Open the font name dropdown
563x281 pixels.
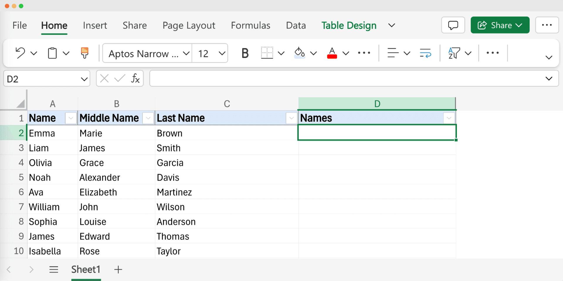(186, 53)
